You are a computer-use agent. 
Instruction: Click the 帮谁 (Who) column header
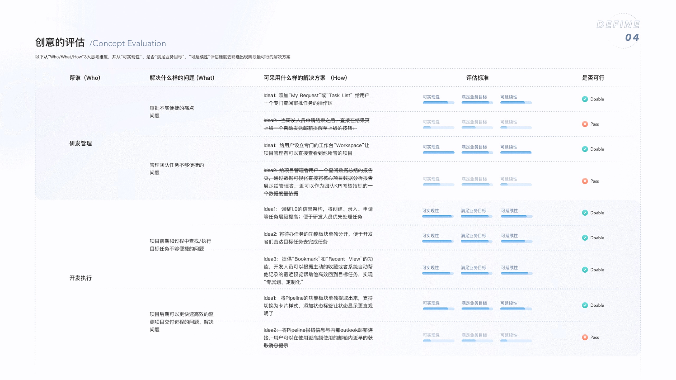(x=85, y=78)
